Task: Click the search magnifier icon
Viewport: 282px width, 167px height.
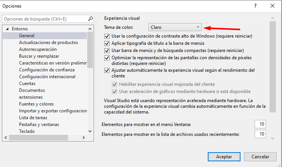Action: pos(90,19)
